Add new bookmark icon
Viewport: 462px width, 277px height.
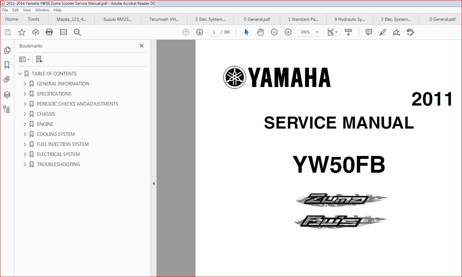(x=39, y=59)
